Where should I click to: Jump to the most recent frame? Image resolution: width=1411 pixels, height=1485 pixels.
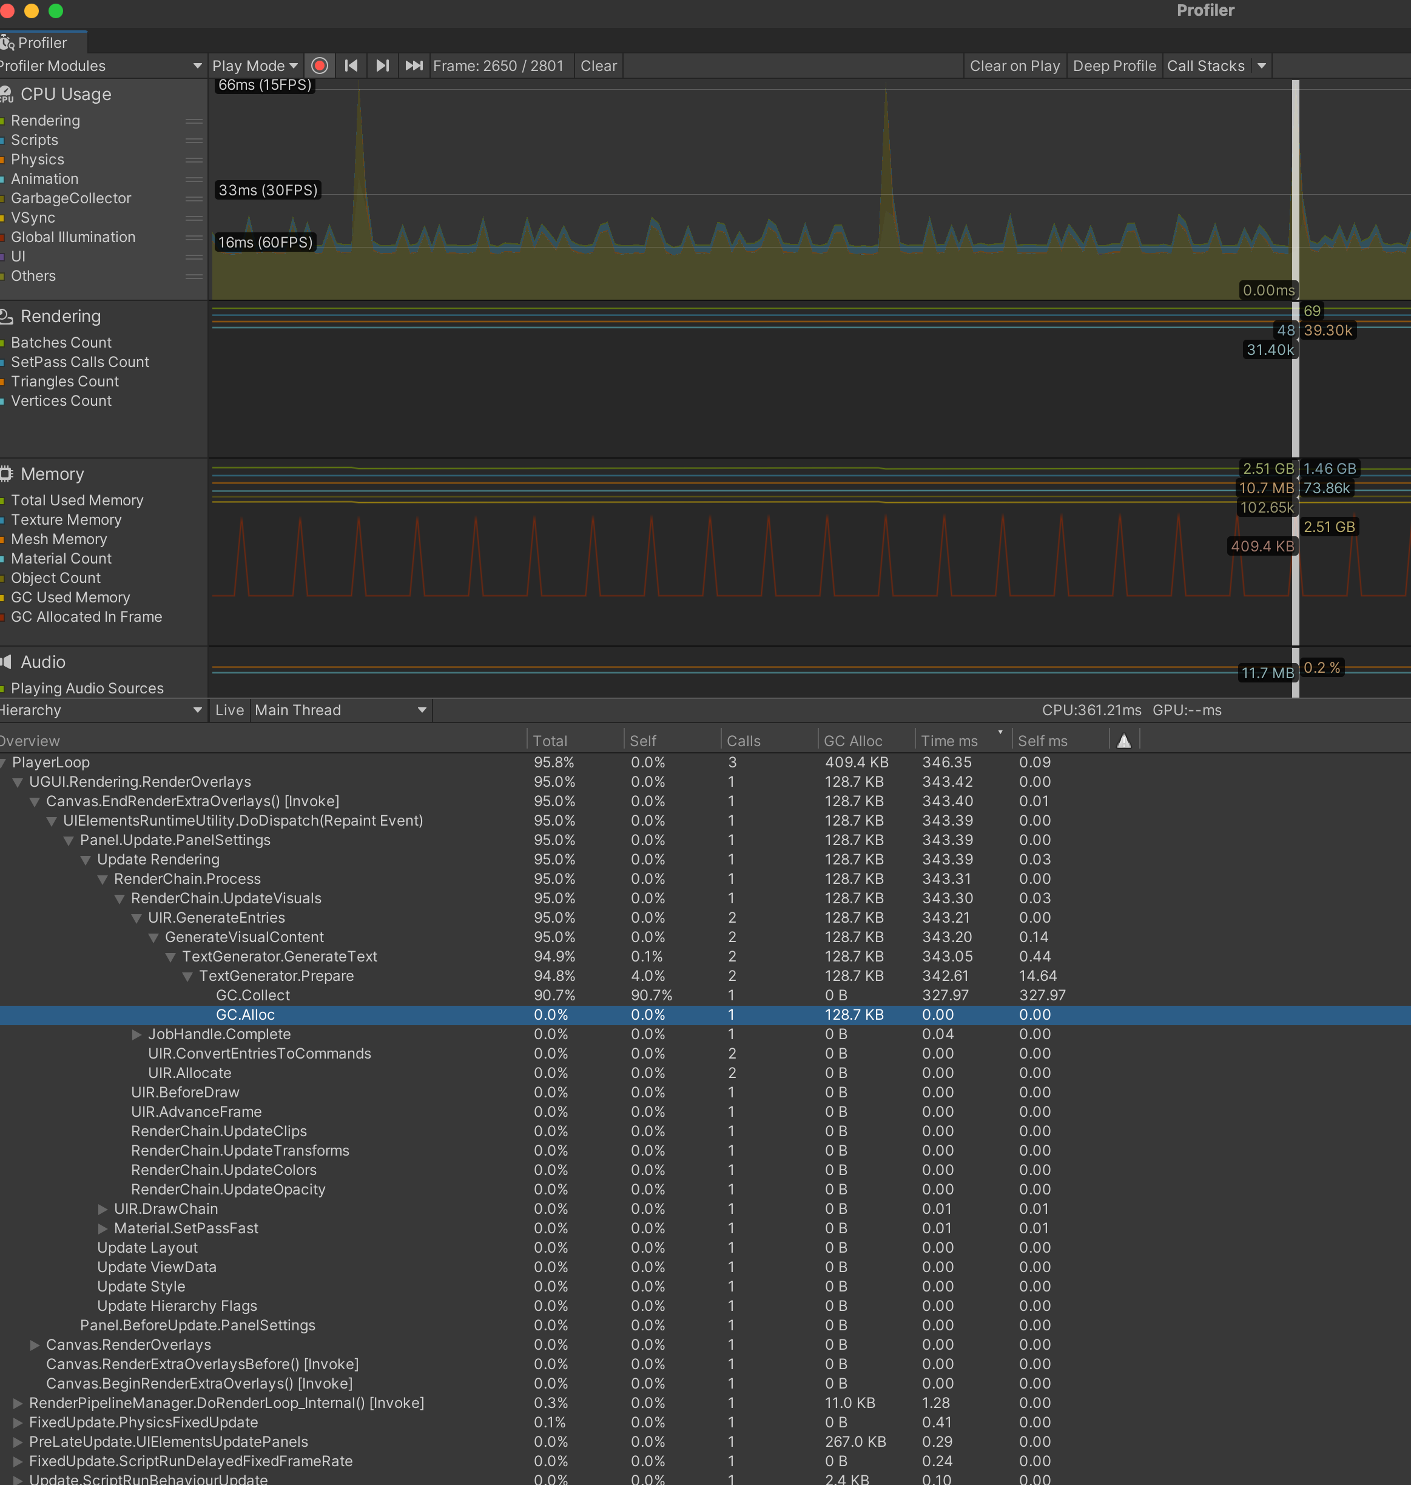click(x=413, y=66)
